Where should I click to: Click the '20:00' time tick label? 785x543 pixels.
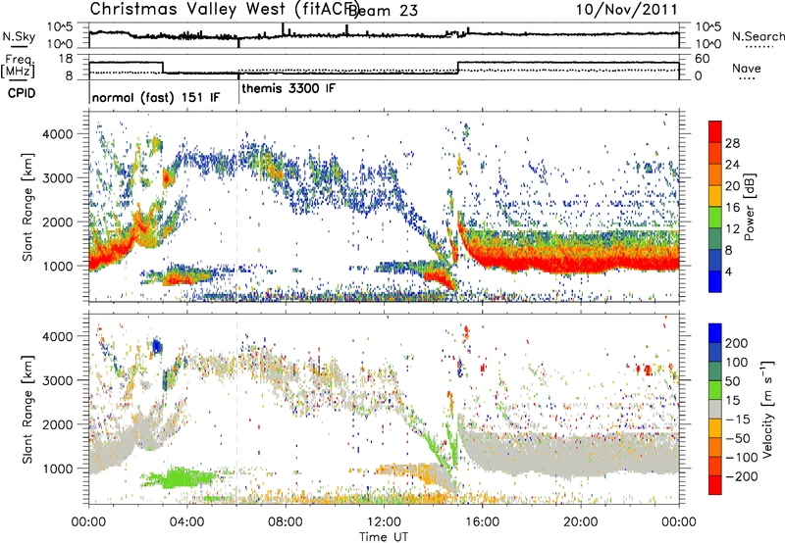580,522
